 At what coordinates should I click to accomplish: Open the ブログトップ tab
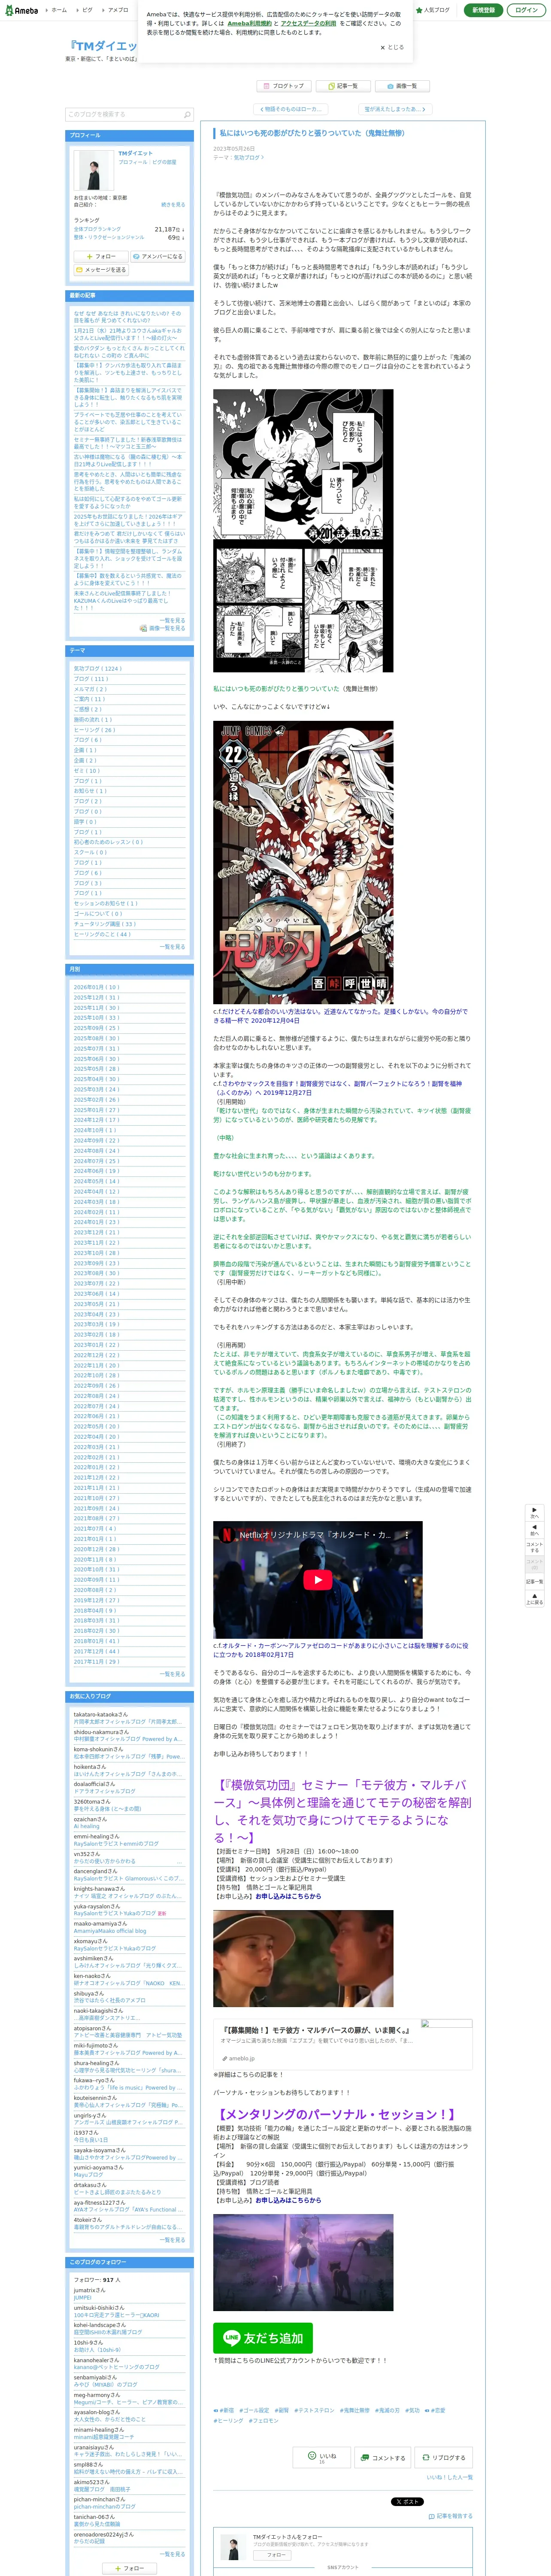click(x=284, y=86)
